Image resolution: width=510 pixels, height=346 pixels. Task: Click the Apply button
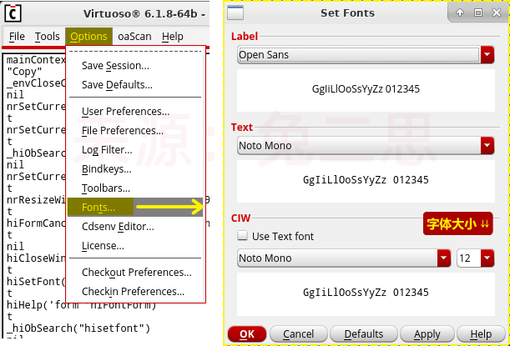pyautogui.click(x=427, y=334)
